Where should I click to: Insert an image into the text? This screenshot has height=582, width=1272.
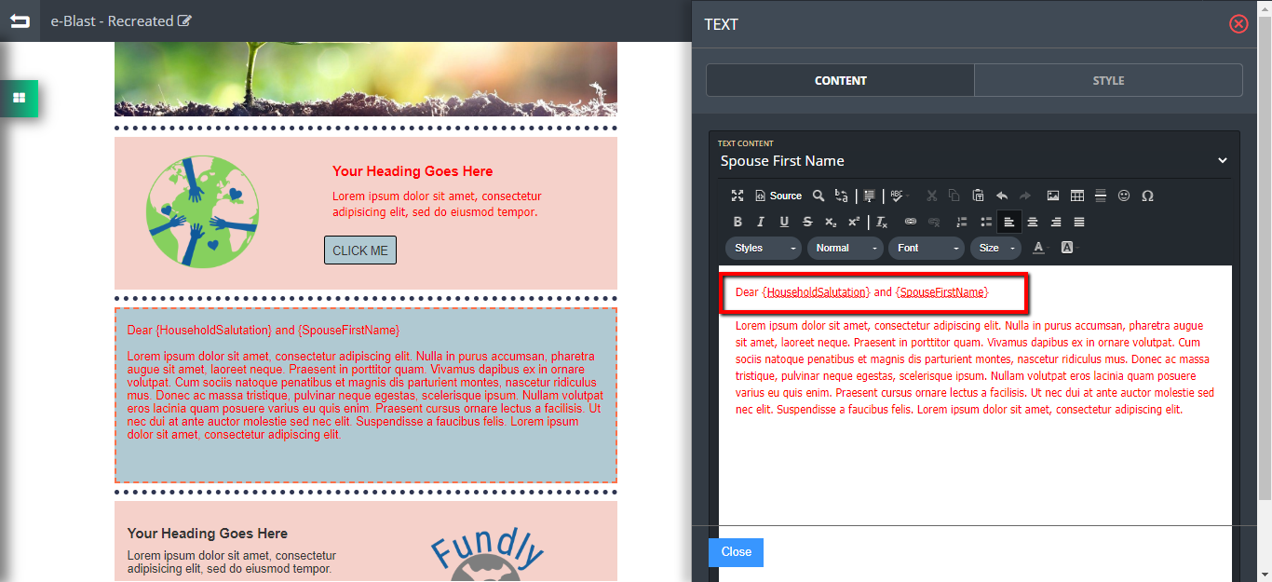click(1053, 196)
